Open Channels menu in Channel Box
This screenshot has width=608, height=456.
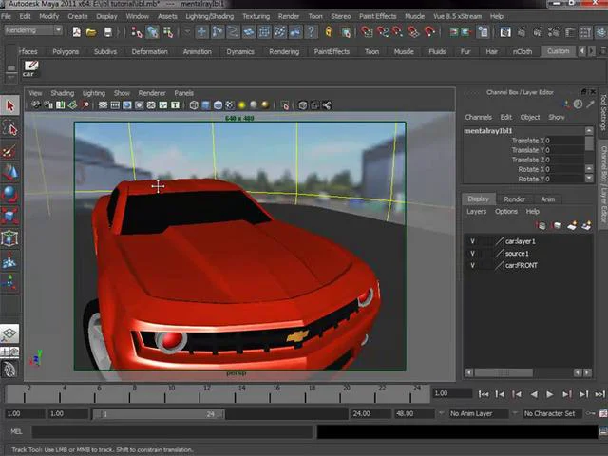coord(478,117)
